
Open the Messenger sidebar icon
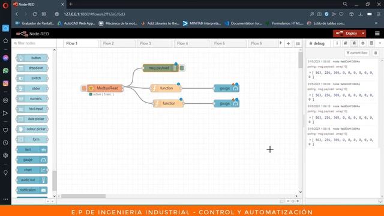pyautogui.click(x=5, y=58)
